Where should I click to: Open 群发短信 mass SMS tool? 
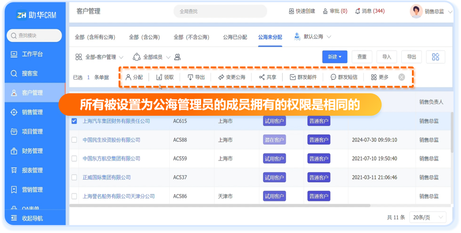pos(344,77)
